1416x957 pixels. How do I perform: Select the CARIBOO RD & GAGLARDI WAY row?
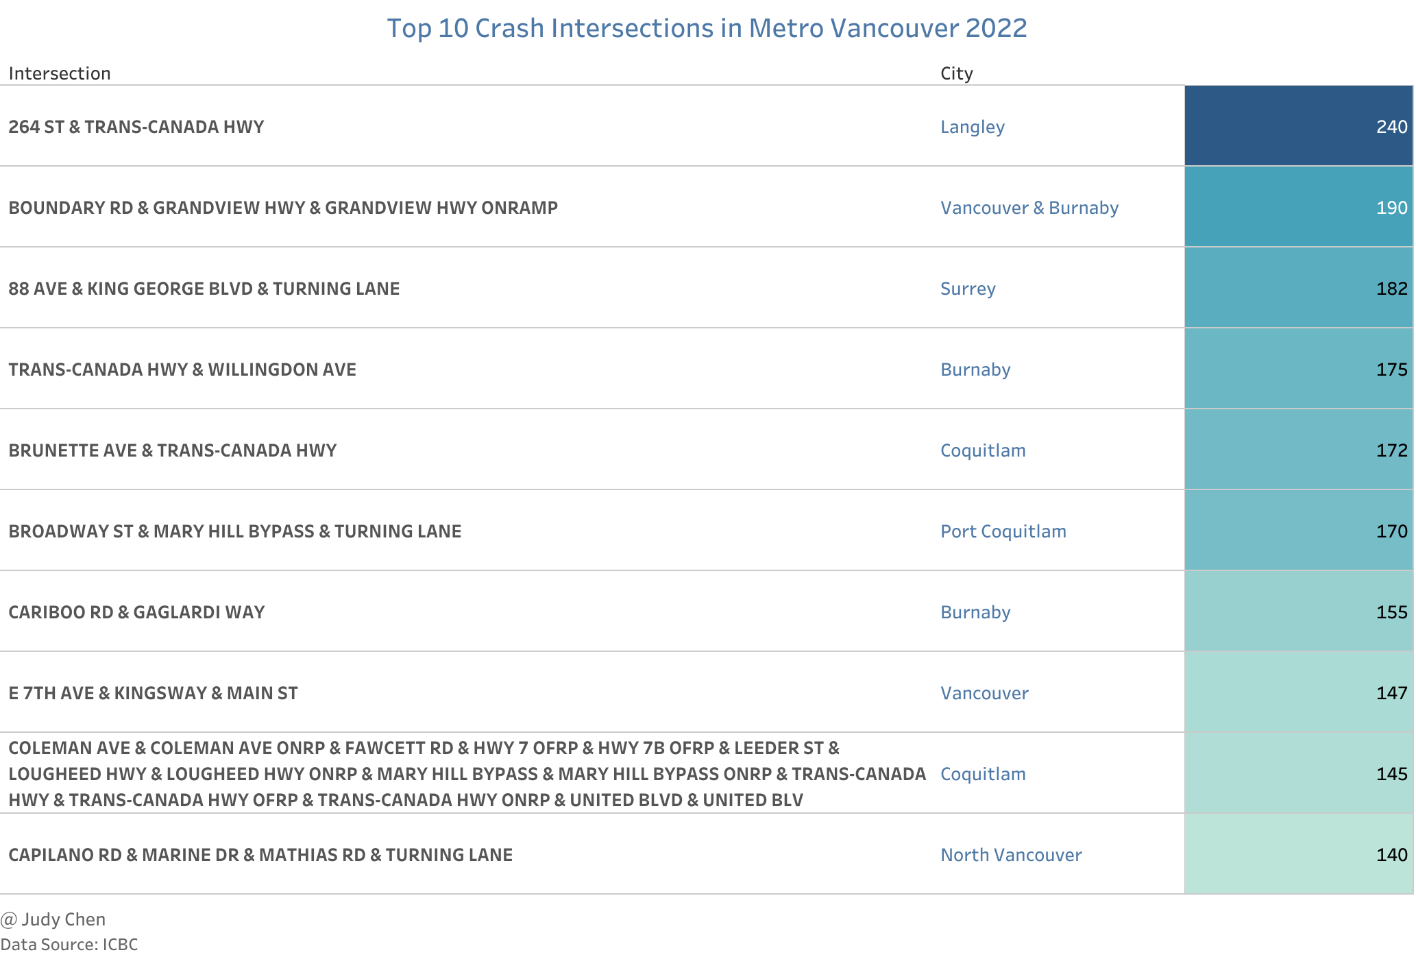tap(136, 612)
